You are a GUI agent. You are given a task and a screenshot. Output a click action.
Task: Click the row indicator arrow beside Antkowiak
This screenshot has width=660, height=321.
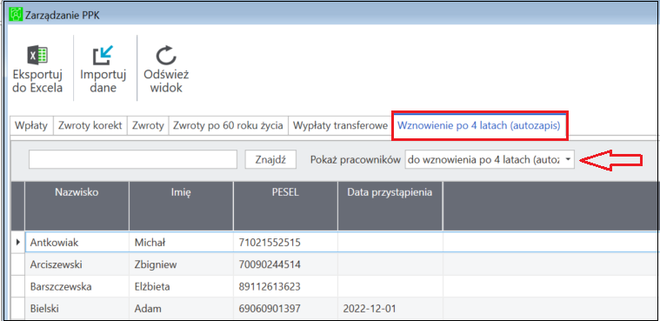(x=18, y=242)
